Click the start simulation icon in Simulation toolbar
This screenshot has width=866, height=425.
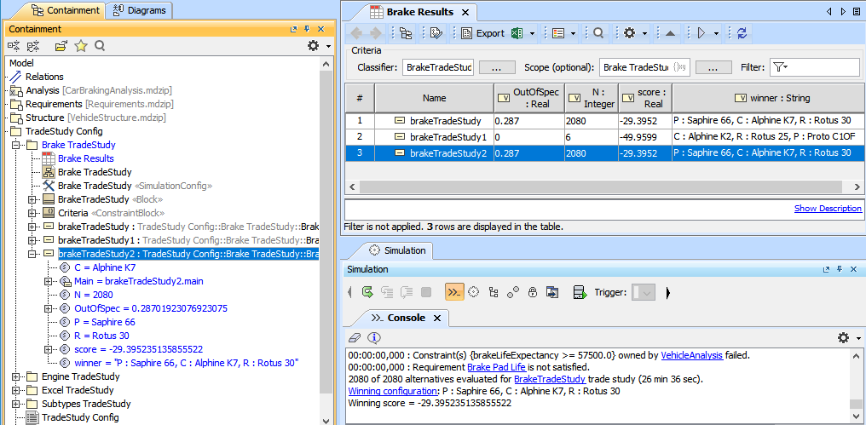(367, 292)
